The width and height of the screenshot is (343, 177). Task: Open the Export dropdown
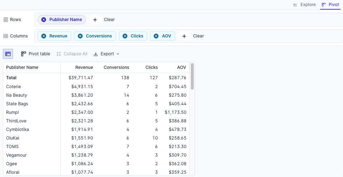tap(106, 54)
